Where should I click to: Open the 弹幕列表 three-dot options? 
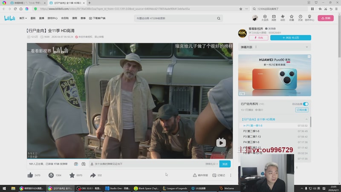point(256,47)
